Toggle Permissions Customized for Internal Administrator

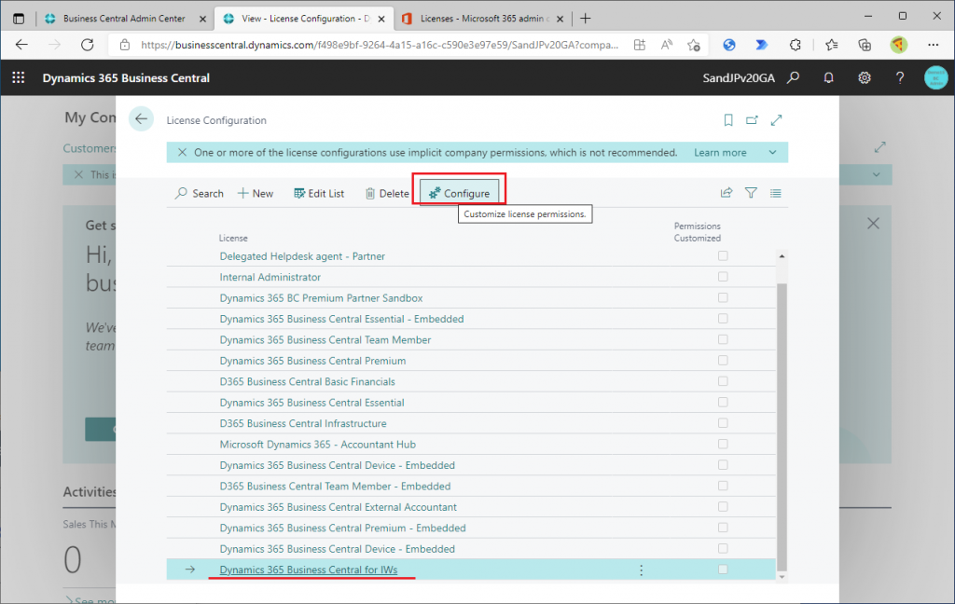point(723,277)
